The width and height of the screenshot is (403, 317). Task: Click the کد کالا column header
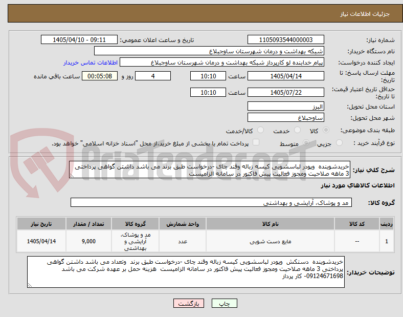(x=357, y=224)
